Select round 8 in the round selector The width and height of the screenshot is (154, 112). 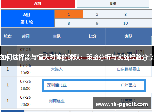(x=69, y=23)
